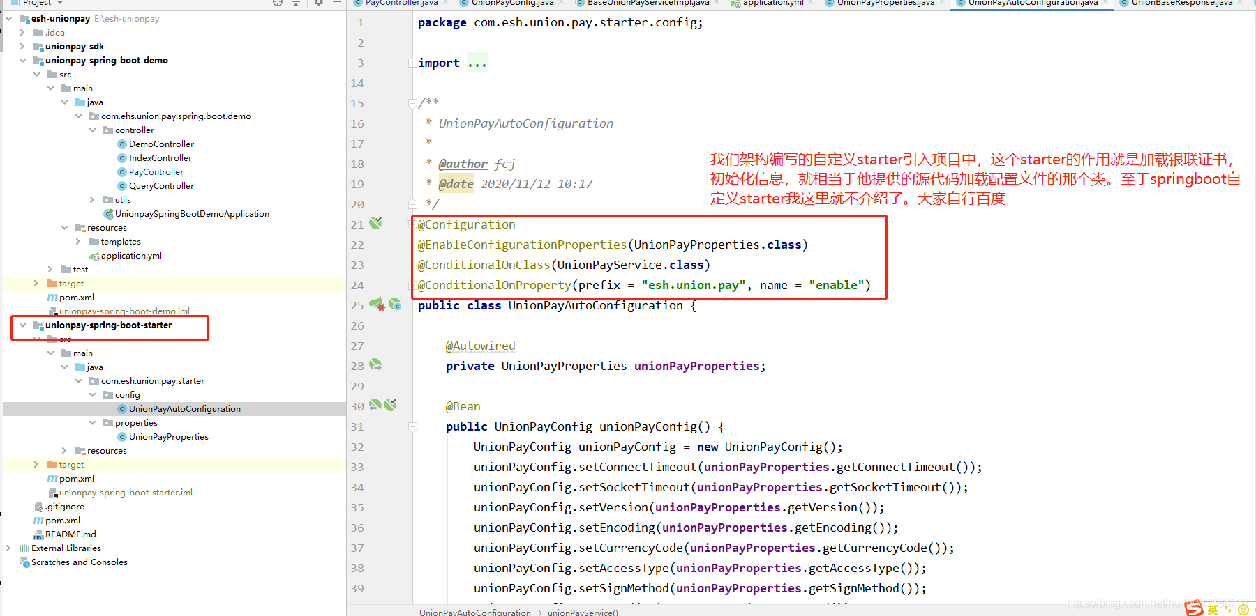Collapse the unionPayConfig method at line 31

pos(412,427)
